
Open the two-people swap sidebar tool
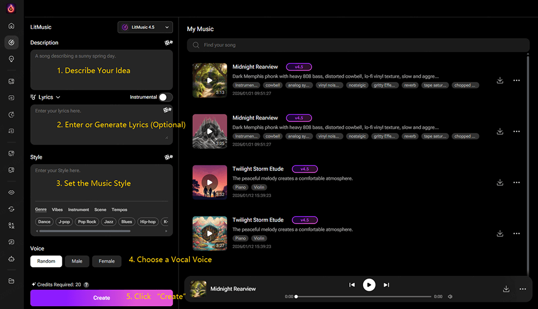11,225
